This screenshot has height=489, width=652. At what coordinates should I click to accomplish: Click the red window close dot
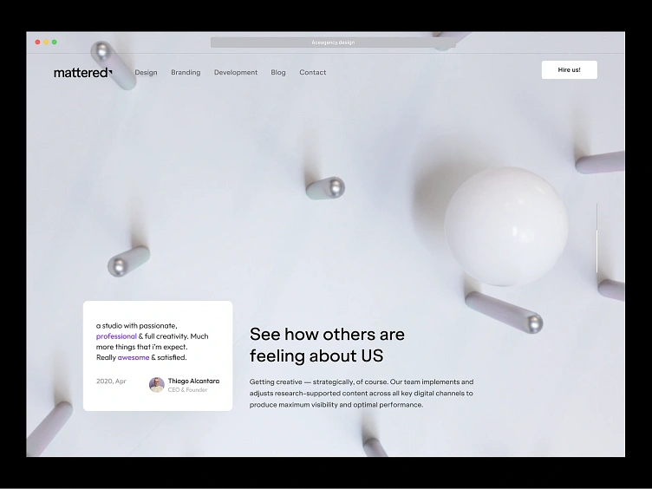pos(37,42)
